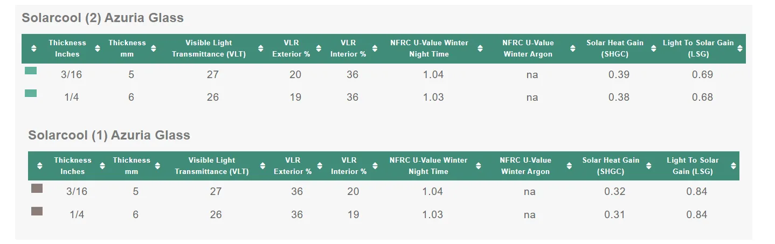The width and height of the screenshot is (775, 244).
Task: Click sort arrows beside Thickness Inches in Solarcool (2) table
Action: 98,48
